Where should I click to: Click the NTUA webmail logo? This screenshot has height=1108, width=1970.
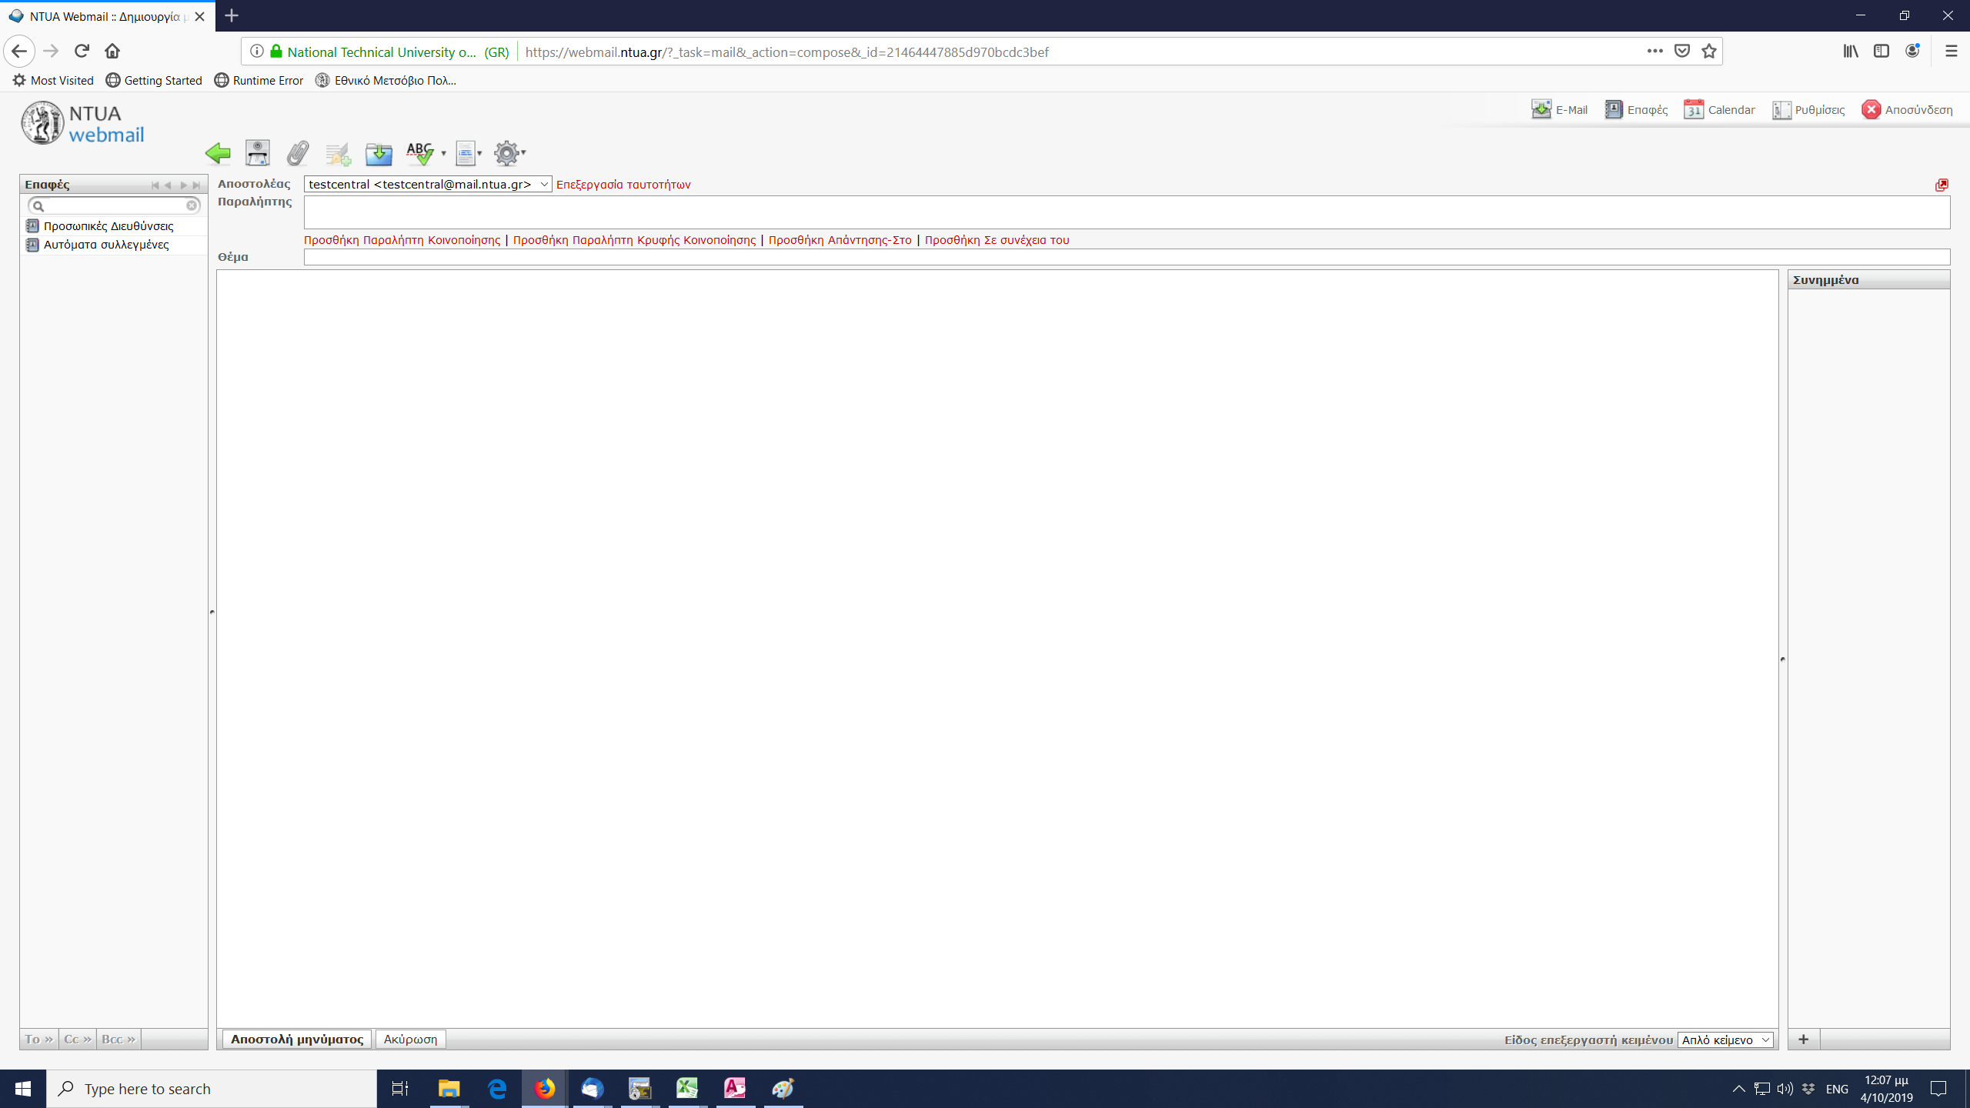(x=83, y=123)
